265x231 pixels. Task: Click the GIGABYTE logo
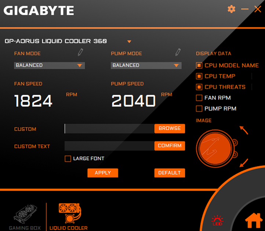coord(39,11)
